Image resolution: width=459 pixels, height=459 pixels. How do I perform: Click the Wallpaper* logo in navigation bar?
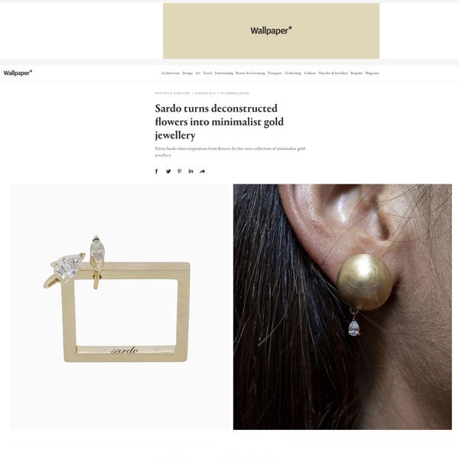click(18, 73)
